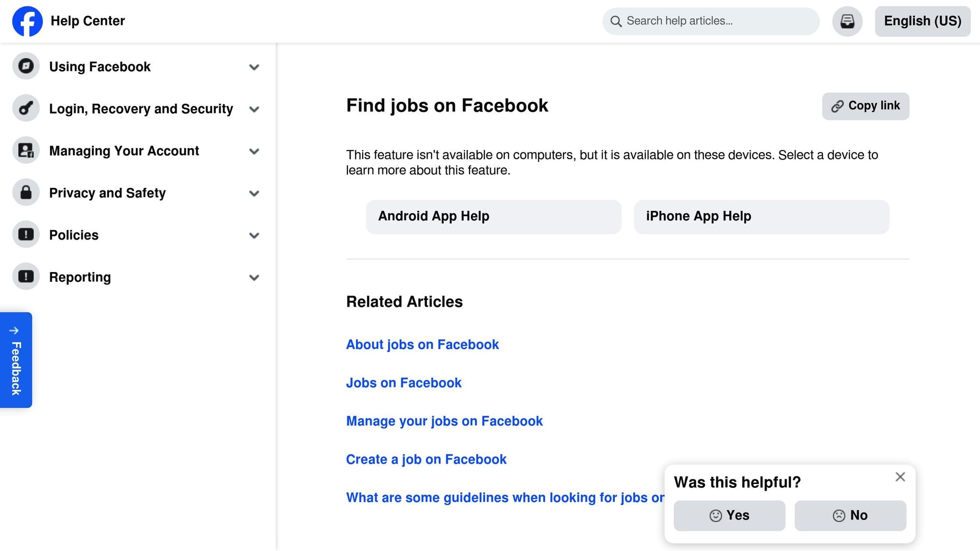This screenshot has width=980, height=551.
Task: Click the Facebook logo
Action: click(27, 21)
